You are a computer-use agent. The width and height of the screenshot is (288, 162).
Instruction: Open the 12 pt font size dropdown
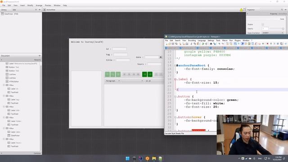(x=154, y=81)
